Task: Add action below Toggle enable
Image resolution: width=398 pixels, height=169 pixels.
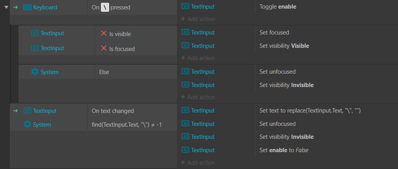Action: [x=198, y=19]
